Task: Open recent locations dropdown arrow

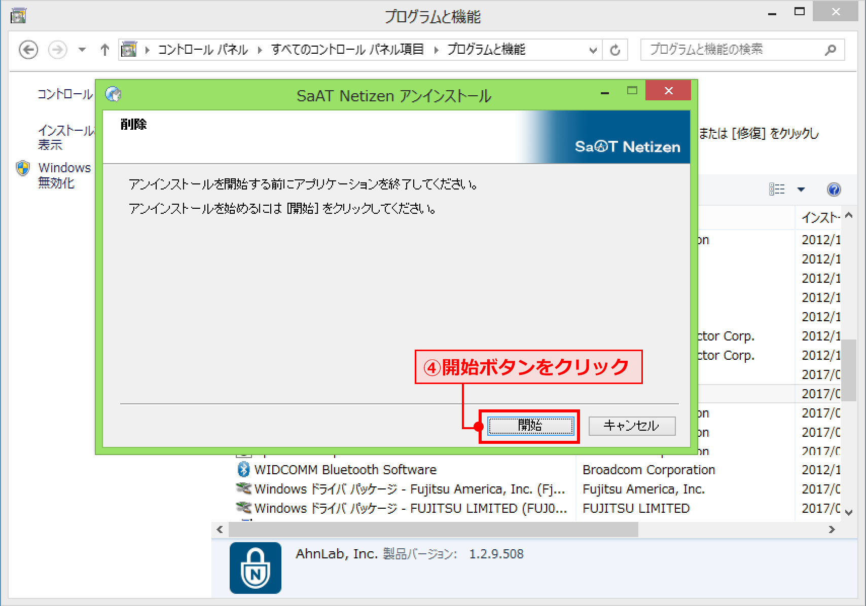Action: point(82,50)
